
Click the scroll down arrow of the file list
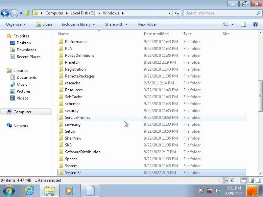click(260, 174)
